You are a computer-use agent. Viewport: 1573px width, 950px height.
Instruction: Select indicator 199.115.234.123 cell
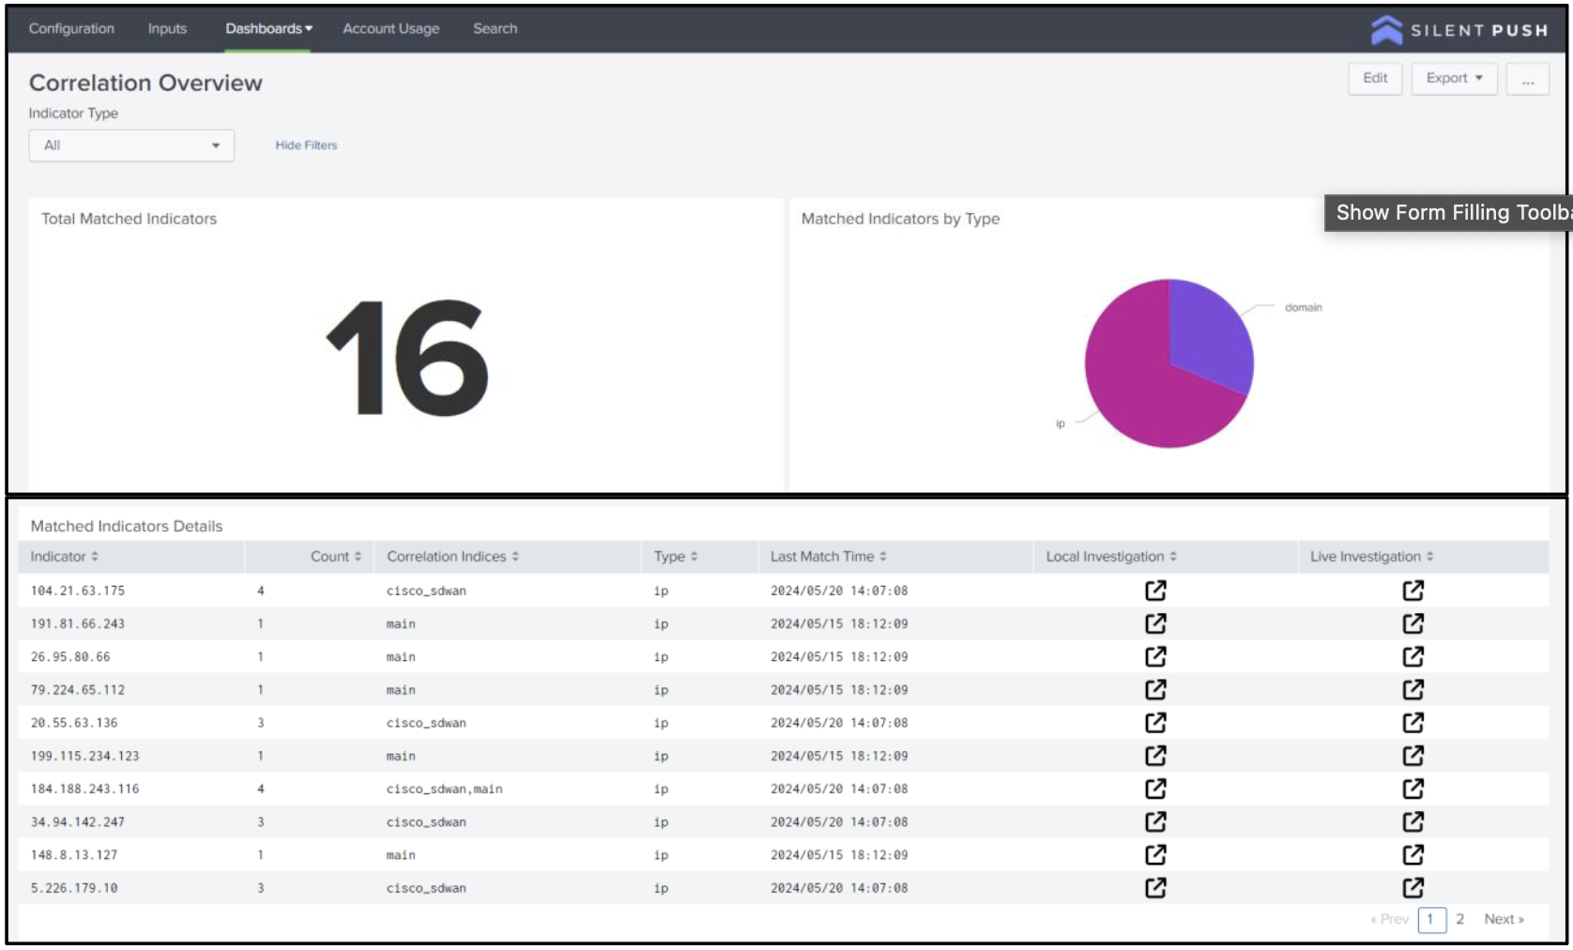coord(84,756)
